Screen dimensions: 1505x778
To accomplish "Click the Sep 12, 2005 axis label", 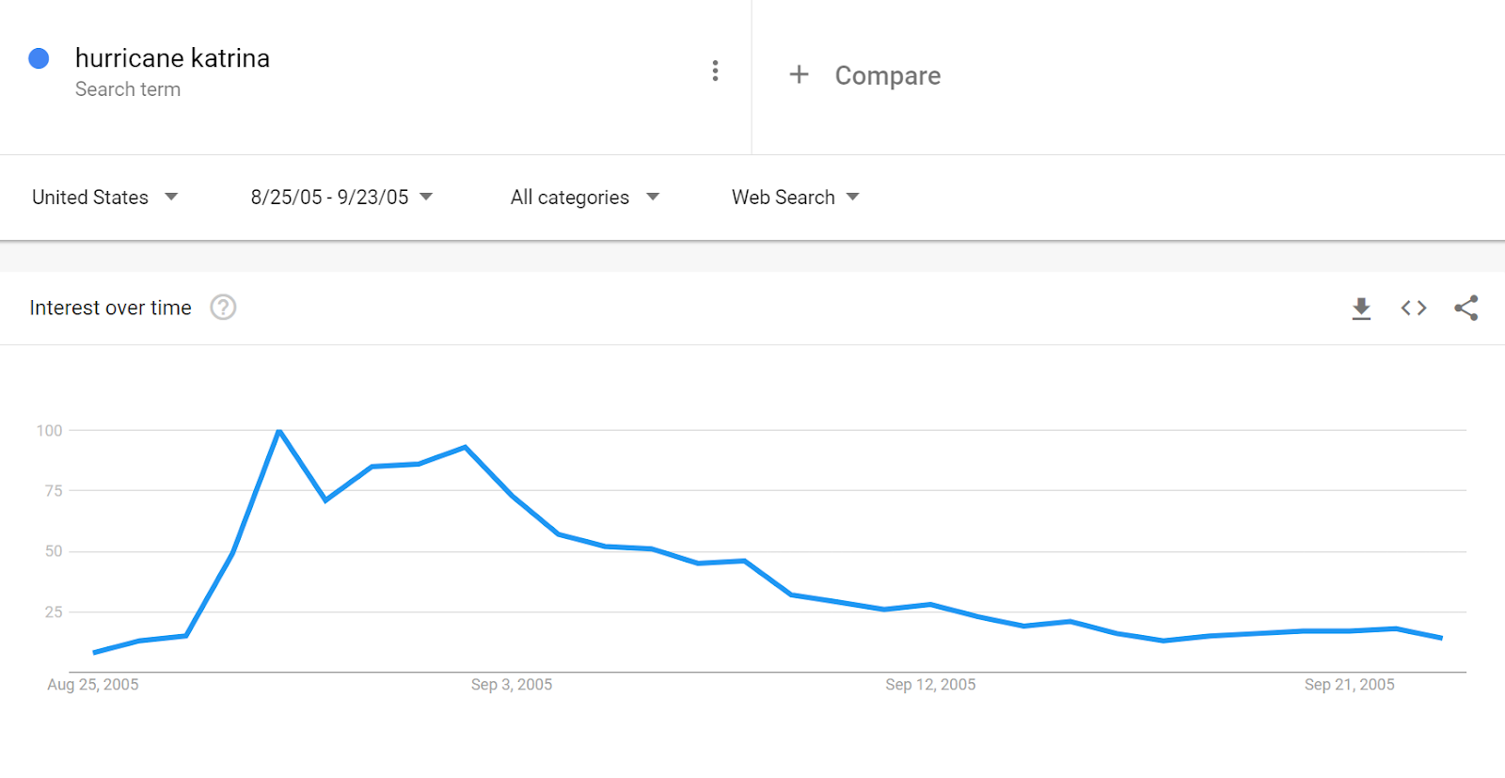I will (x=930, y=685).
